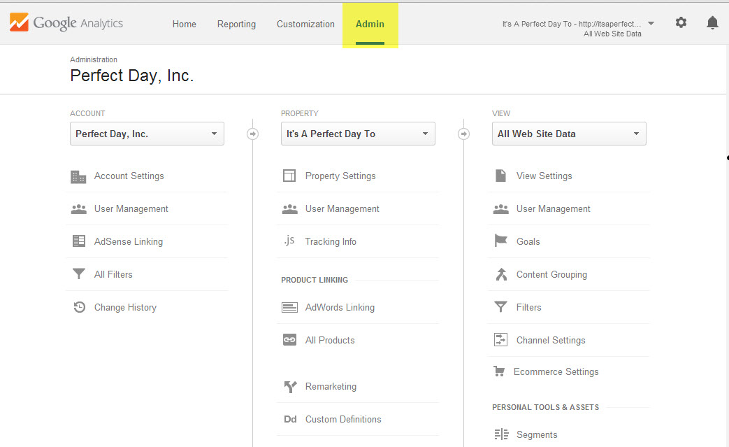Image resolution: width=729 pixels, height=447 pixels.
Task: Open All Products link
Action: point(330,340)
